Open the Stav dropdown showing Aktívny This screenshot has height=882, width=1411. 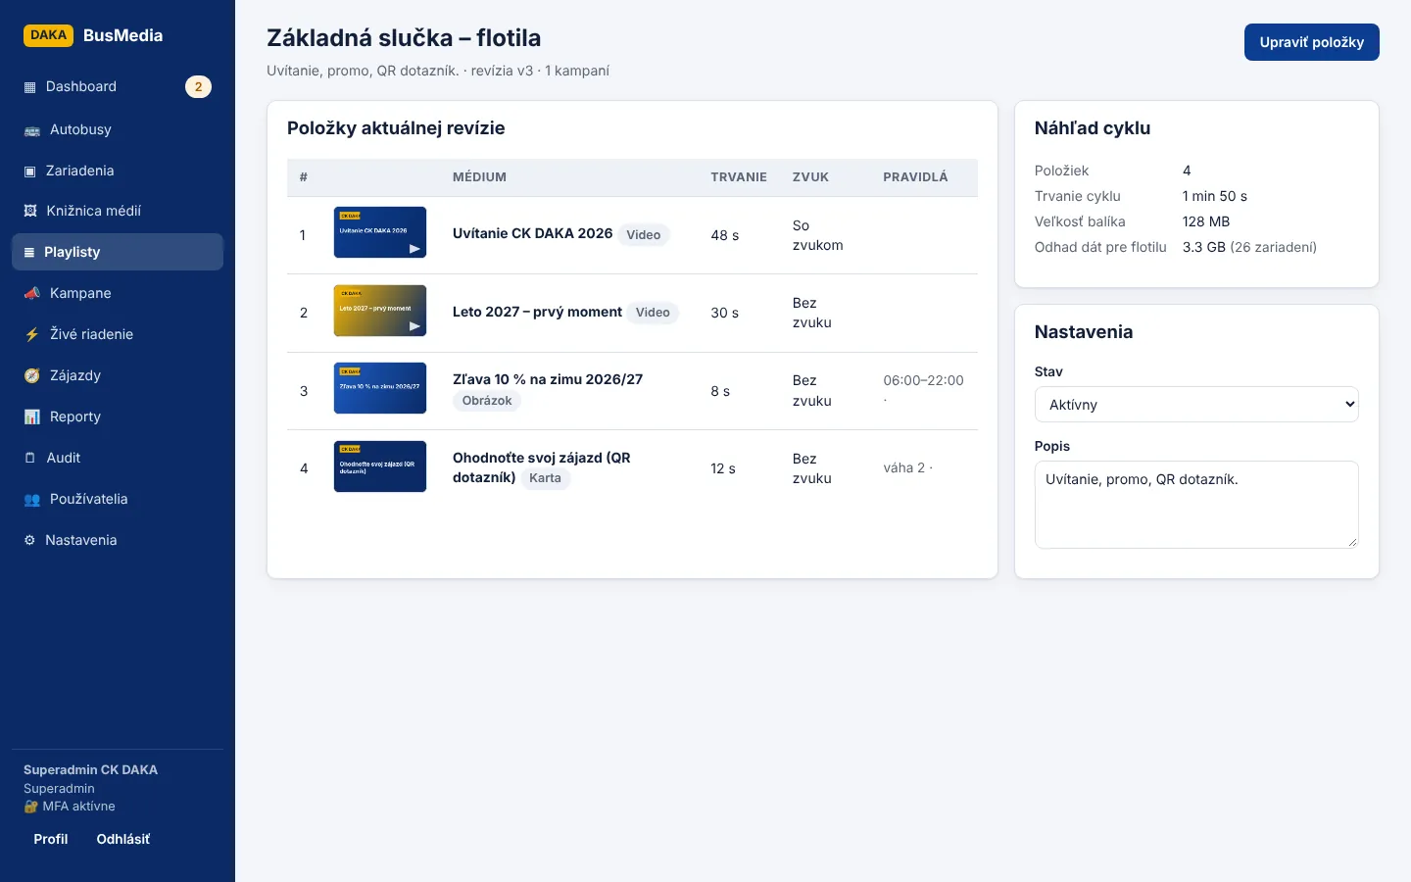pyautogui.click(x=1196, y=405)
